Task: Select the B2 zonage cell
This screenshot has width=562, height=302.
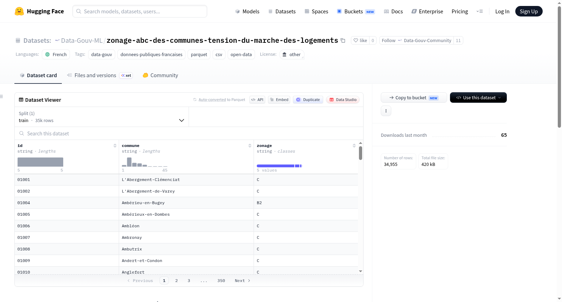Action: pyautogui.click(x=306, y=203)
